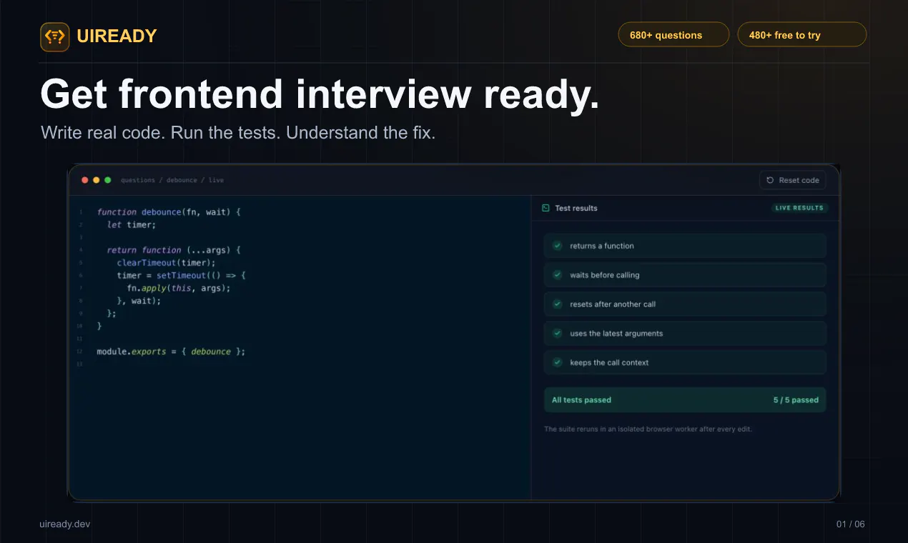Select the 'keeps the call context' test label
Image resolution: width=908 pixels, height=543 pixels.
click(x=609, y=363)
